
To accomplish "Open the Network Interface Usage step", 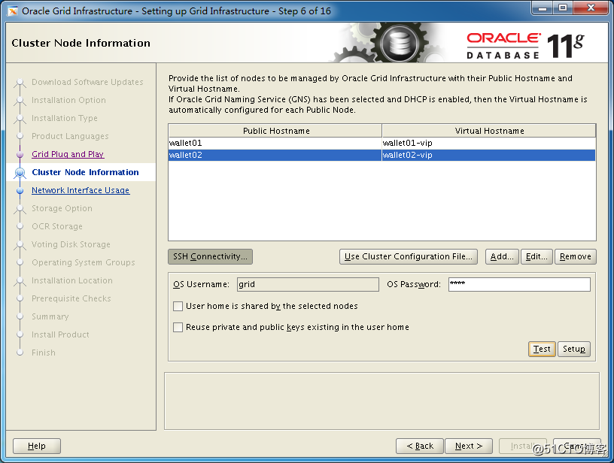I will point(81,190).
